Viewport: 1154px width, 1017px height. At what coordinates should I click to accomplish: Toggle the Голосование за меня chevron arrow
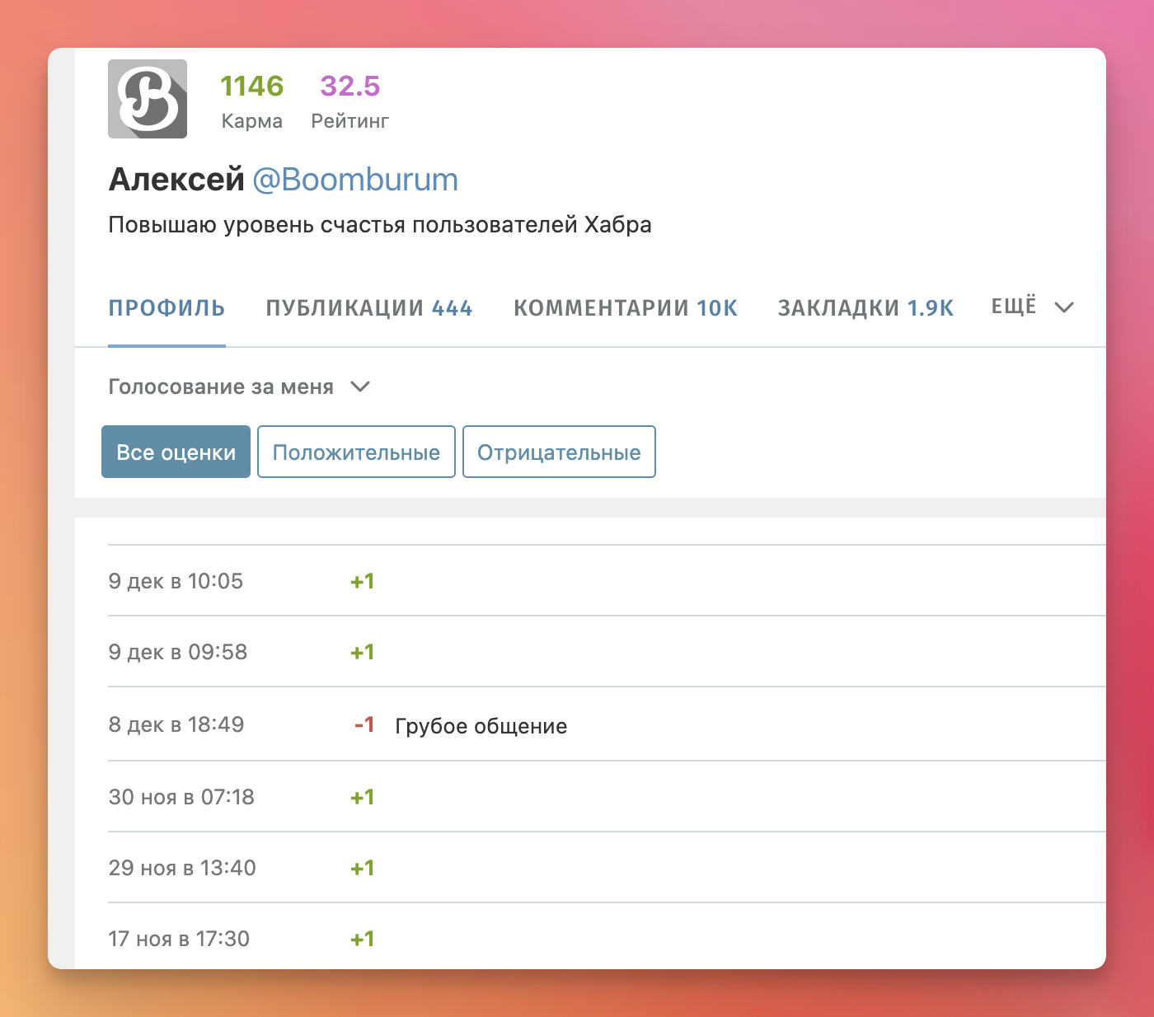[360, 387]
